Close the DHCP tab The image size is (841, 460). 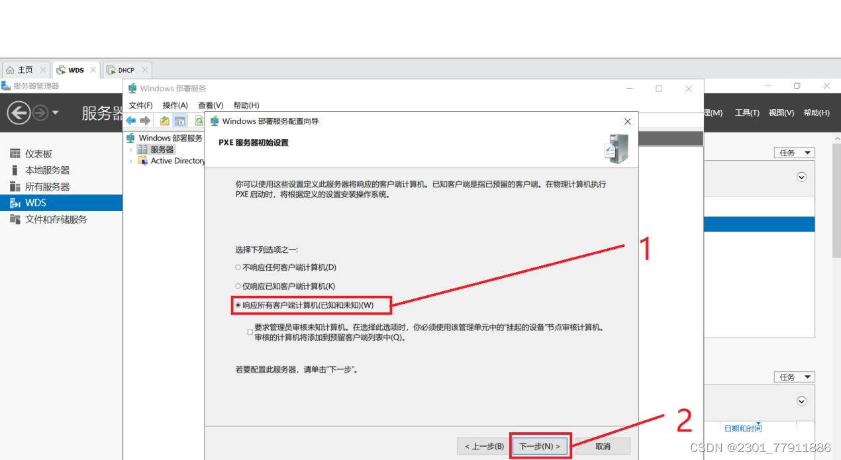click(x=144, y=70)
